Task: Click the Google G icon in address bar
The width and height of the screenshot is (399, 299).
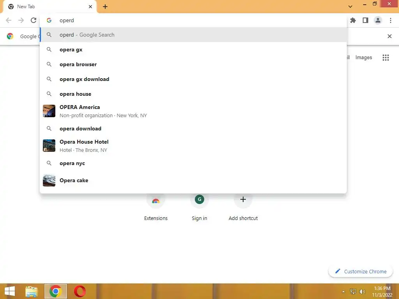Action: tap(49, 20)
